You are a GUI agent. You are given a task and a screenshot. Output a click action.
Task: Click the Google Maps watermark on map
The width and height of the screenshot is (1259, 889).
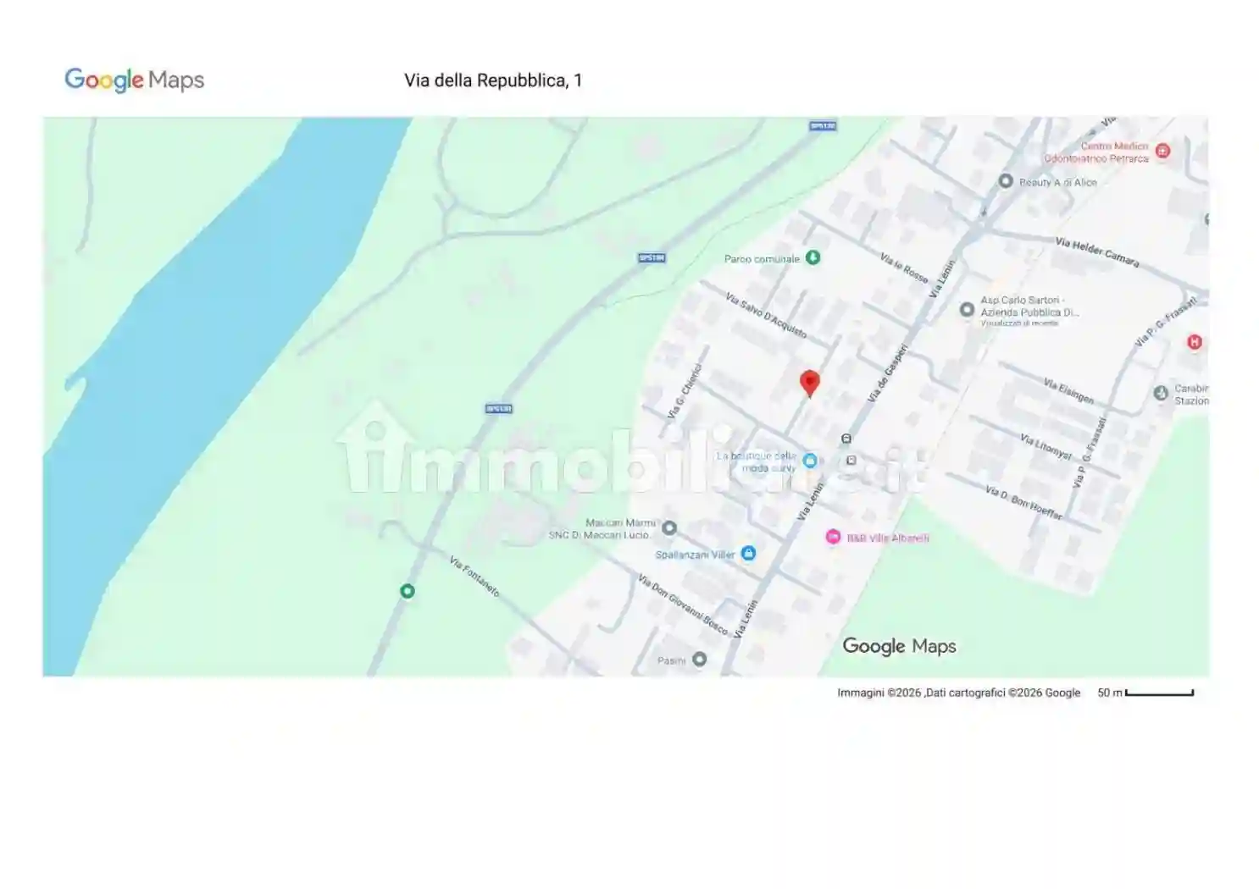coord(899,646)
